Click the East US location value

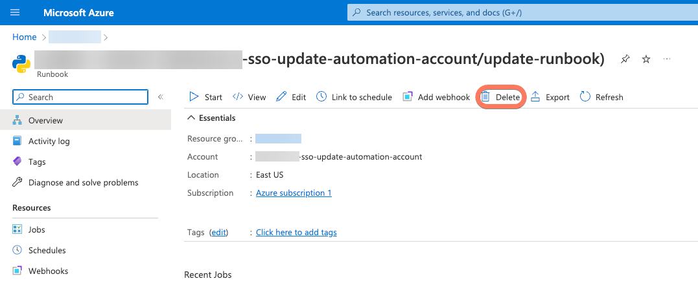coord(270,174)
